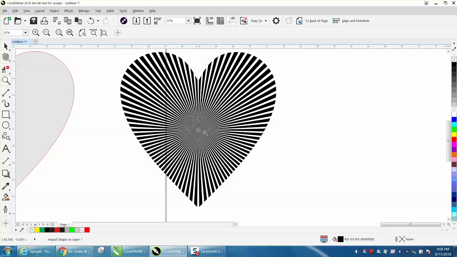This screenshot has height=257, width=457.
Task: Select the Page 1 tab
Action: 65,225
